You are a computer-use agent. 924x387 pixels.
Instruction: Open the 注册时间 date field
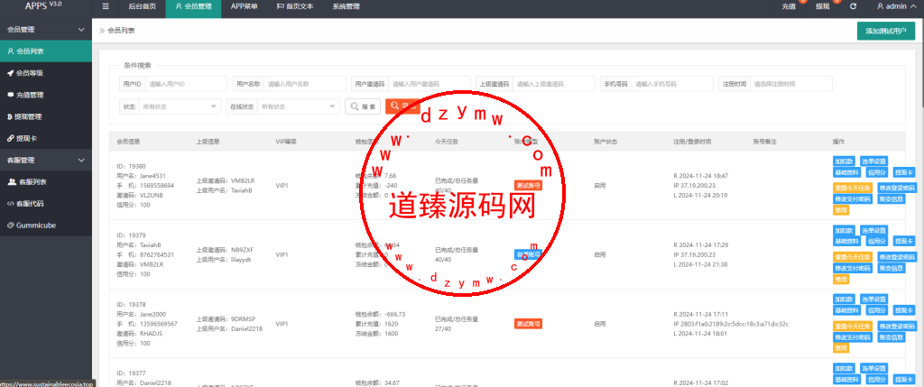(790, 84)
